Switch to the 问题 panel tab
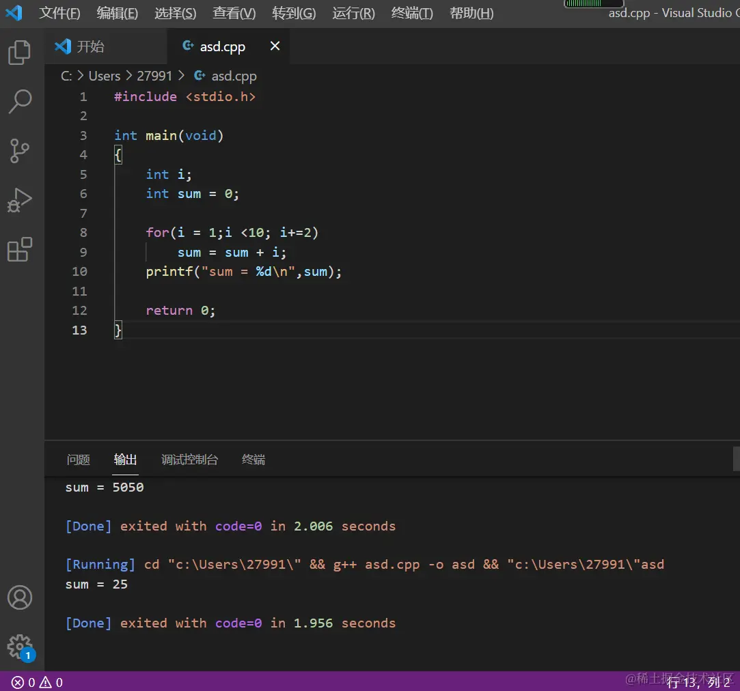Viewport: 740px width, 691px height. pyautogui.click(x=79, y=460)
